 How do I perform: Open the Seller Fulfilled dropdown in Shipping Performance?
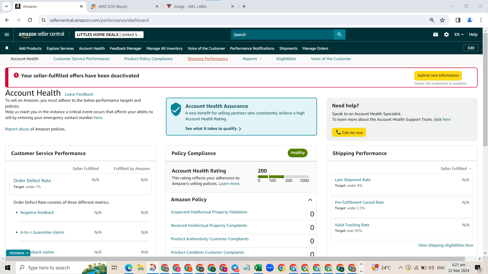pyautogui.click(x=456, y=169)
